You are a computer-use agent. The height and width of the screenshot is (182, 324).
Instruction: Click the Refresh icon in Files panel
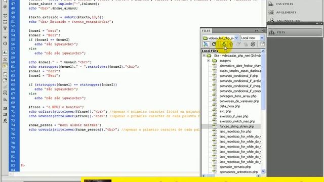(214, 44)
